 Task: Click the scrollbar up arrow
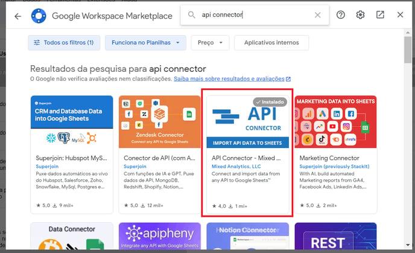[408, 33]
